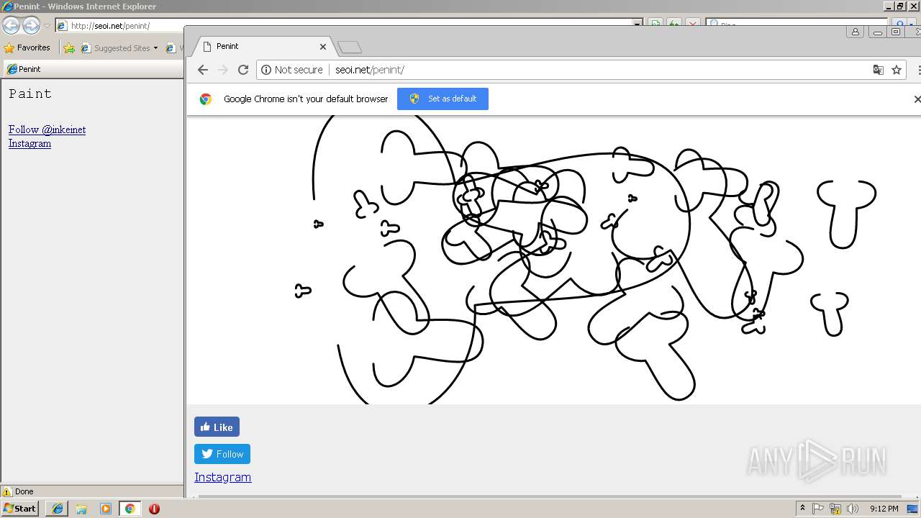The width and height of the screenshot is (921, 518).
Task: Minimize the Internet Explorer window
Action: 889,6
